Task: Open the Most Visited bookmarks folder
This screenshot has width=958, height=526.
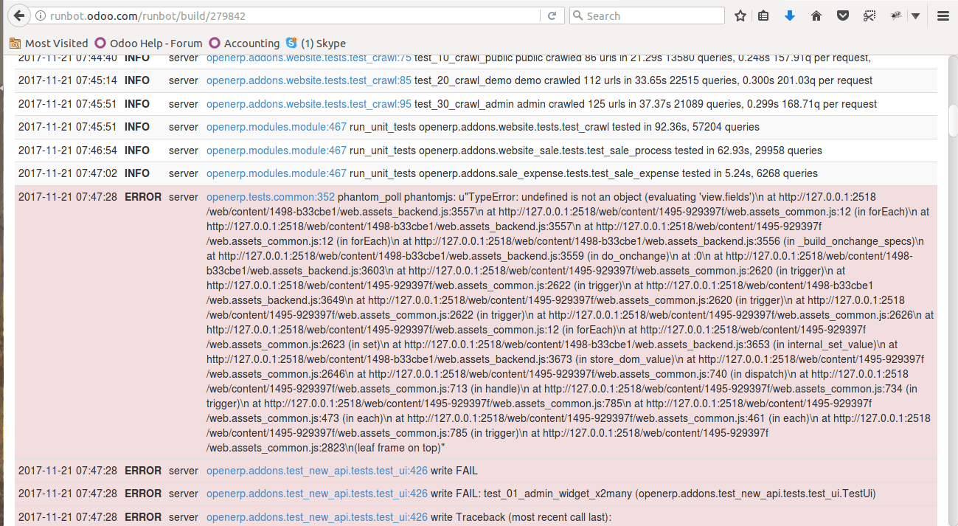Action: point(49,44)
